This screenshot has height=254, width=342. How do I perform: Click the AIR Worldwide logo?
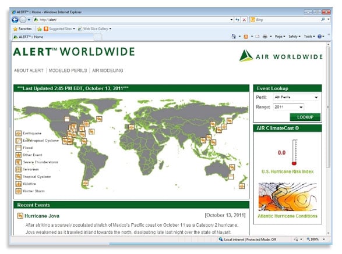[x=281, y=56]
